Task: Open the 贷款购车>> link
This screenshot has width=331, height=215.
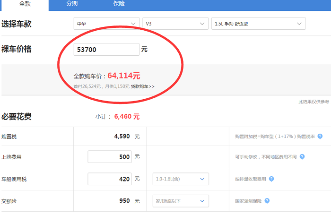Action: click(x=142, y=86)
